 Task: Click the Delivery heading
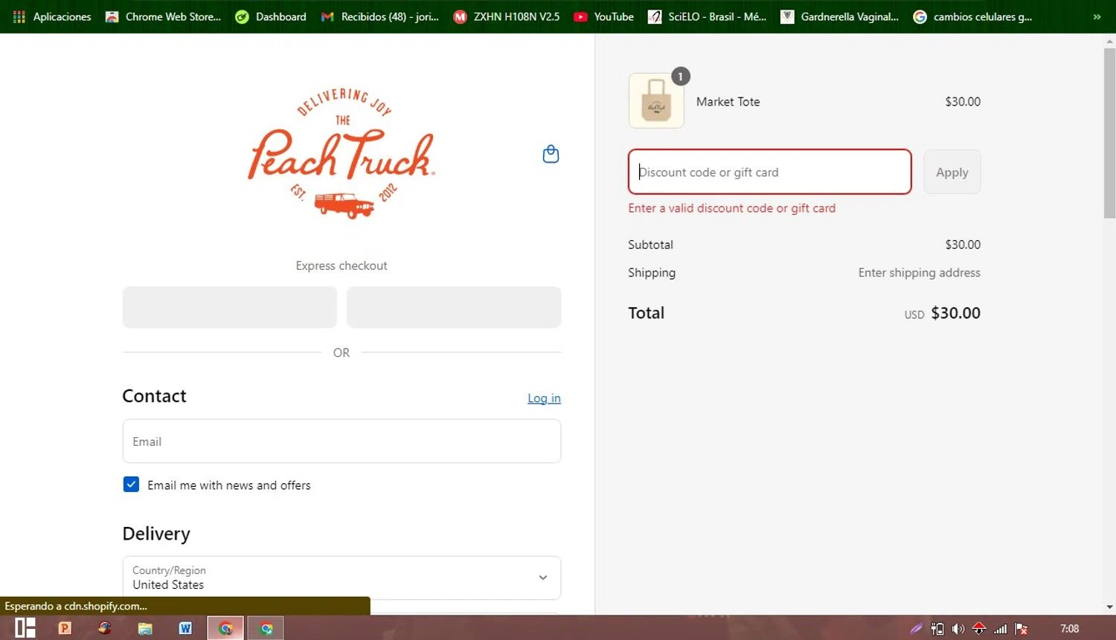(156, 534)
